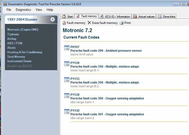Click the Fault memory toolbar clipboard icon

coord(64,23)
